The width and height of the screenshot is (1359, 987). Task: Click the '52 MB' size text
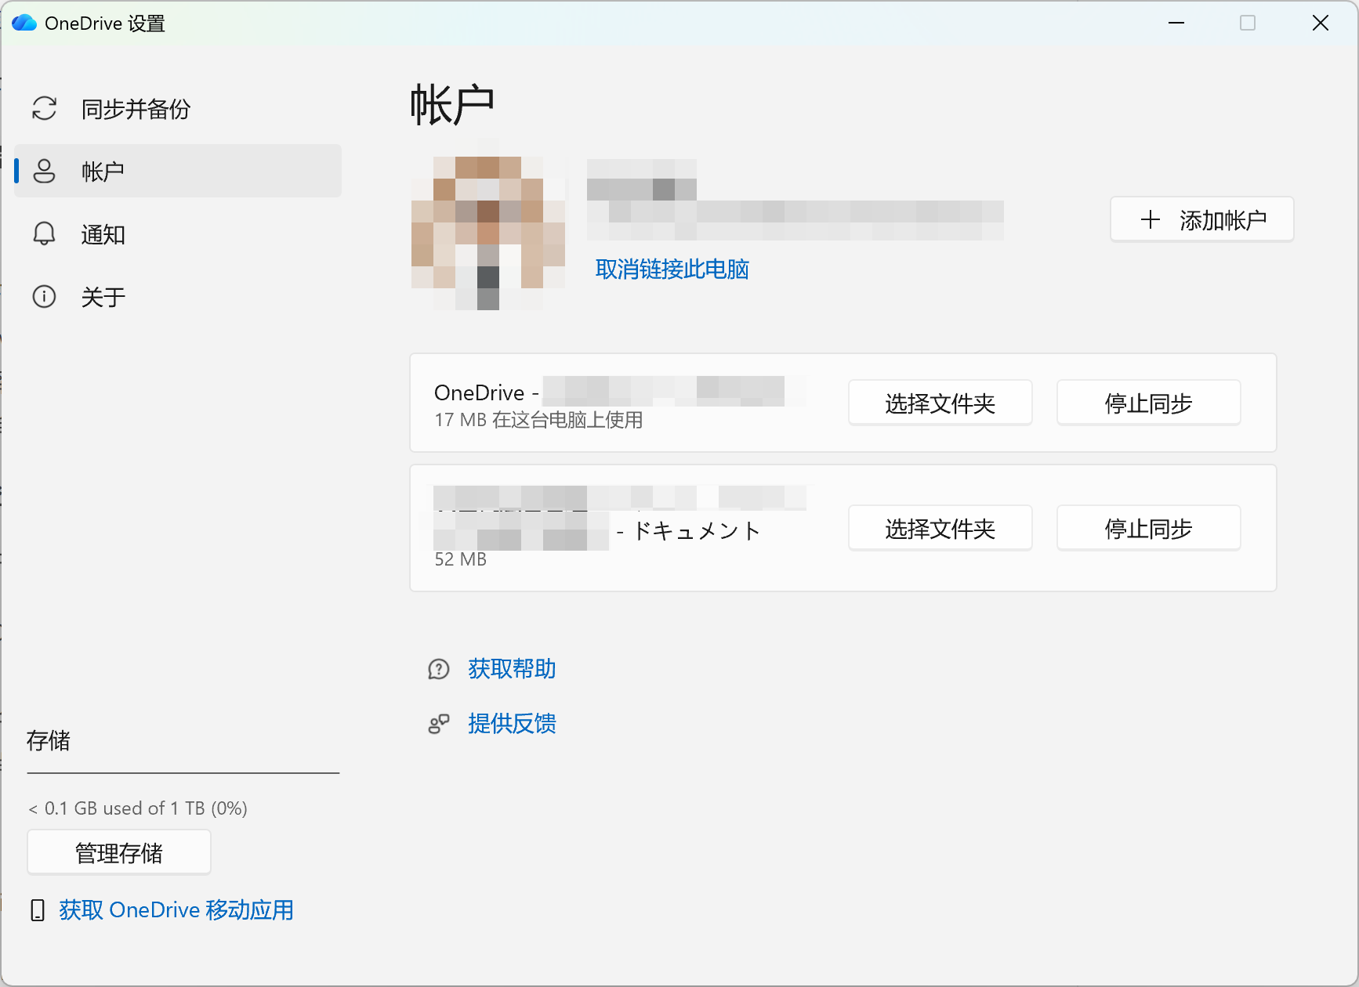461,559
